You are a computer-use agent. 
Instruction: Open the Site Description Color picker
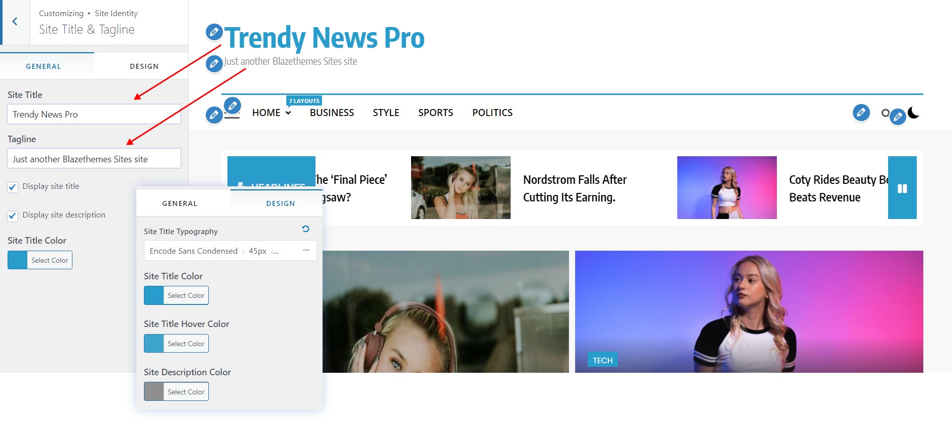[x=176, y=392]
